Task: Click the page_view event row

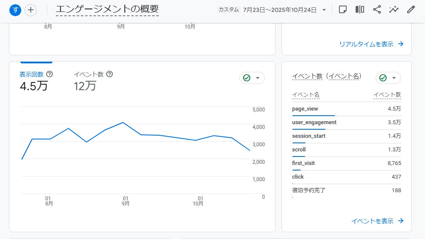Action: [305, 109]
